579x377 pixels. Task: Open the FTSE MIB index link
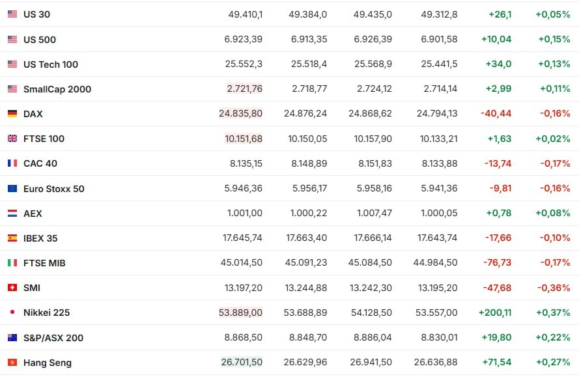coord(44,263)
